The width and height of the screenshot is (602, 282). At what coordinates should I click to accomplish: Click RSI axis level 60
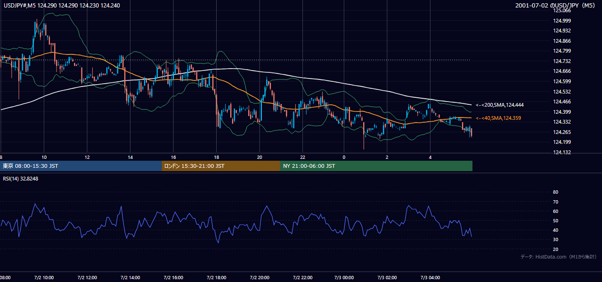555,211
